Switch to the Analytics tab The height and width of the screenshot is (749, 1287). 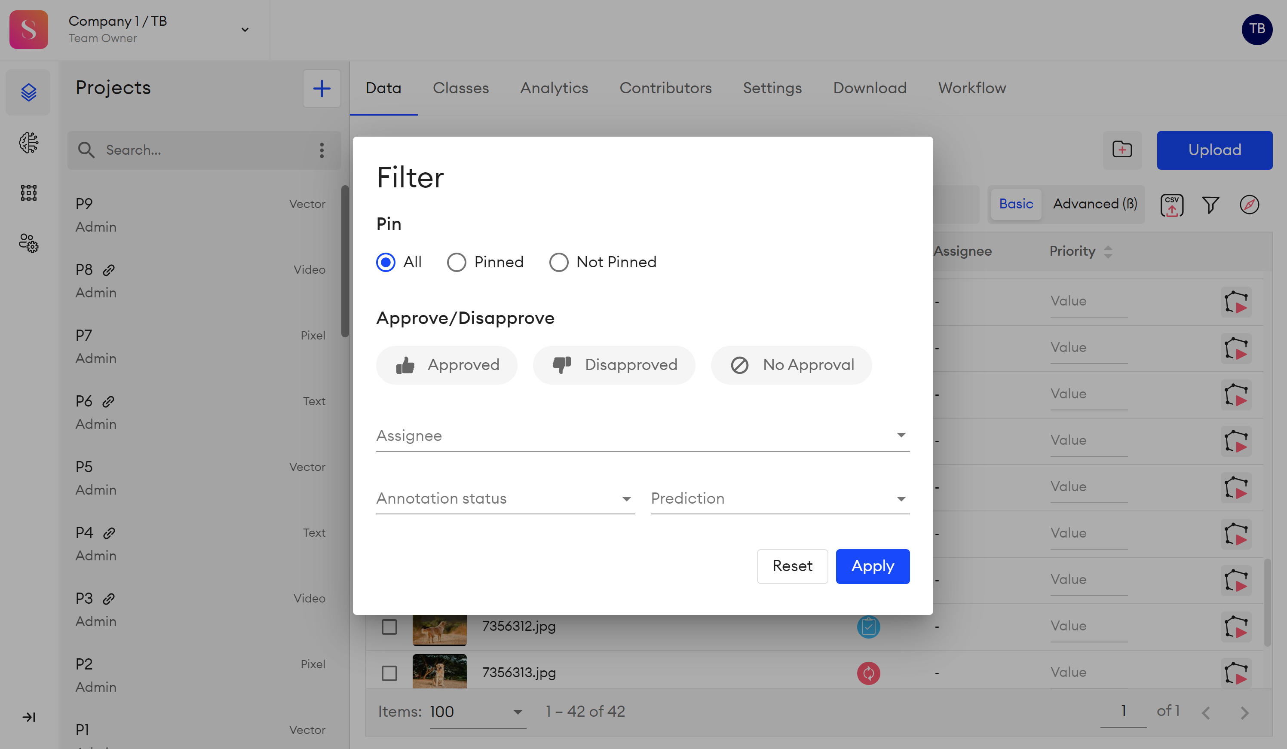pyautogui.click(x=554, y=89)
